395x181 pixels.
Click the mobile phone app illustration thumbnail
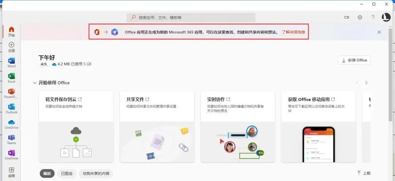point(319,142)
